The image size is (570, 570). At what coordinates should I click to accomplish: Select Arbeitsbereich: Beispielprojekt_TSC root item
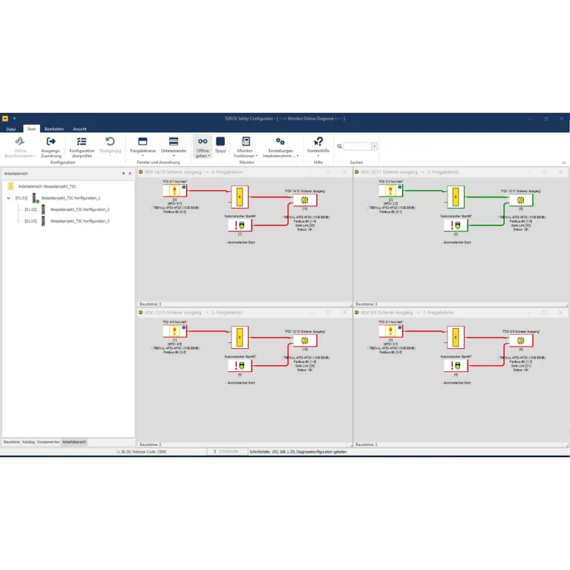click(x=47, y=186)
